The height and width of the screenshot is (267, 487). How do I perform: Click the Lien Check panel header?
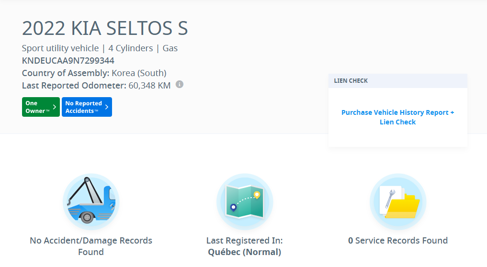pyautogui.click(x=398, y=81)
